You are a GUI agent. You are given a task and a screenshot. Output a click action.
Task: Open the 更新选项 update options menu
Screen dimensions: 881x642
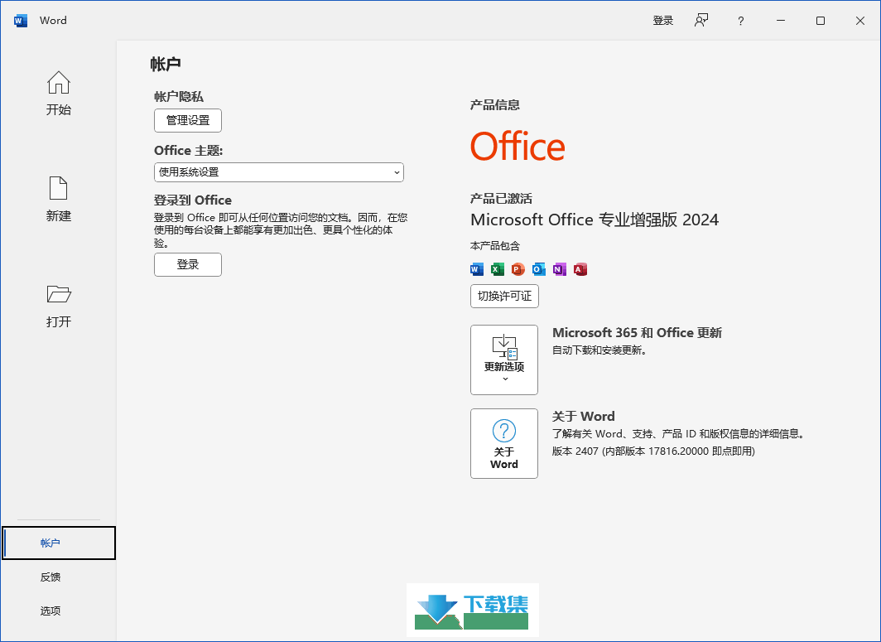[x=504, y=360]
